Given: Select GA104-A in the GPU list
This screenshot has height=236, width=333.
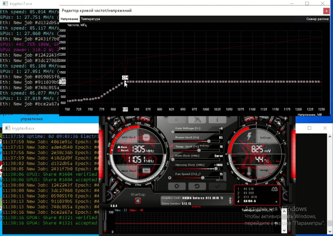Looking at the screenshot, I should pos(250,201).
